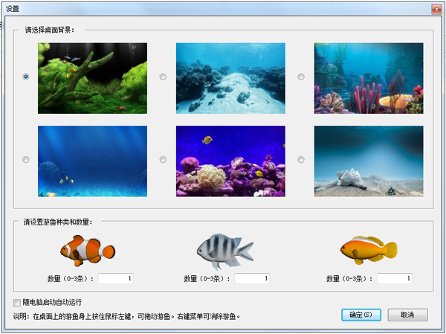This screenshot has width=446, height=334.
Task: Select radio button beside green aquatic plants background
Action: (27, 77)
